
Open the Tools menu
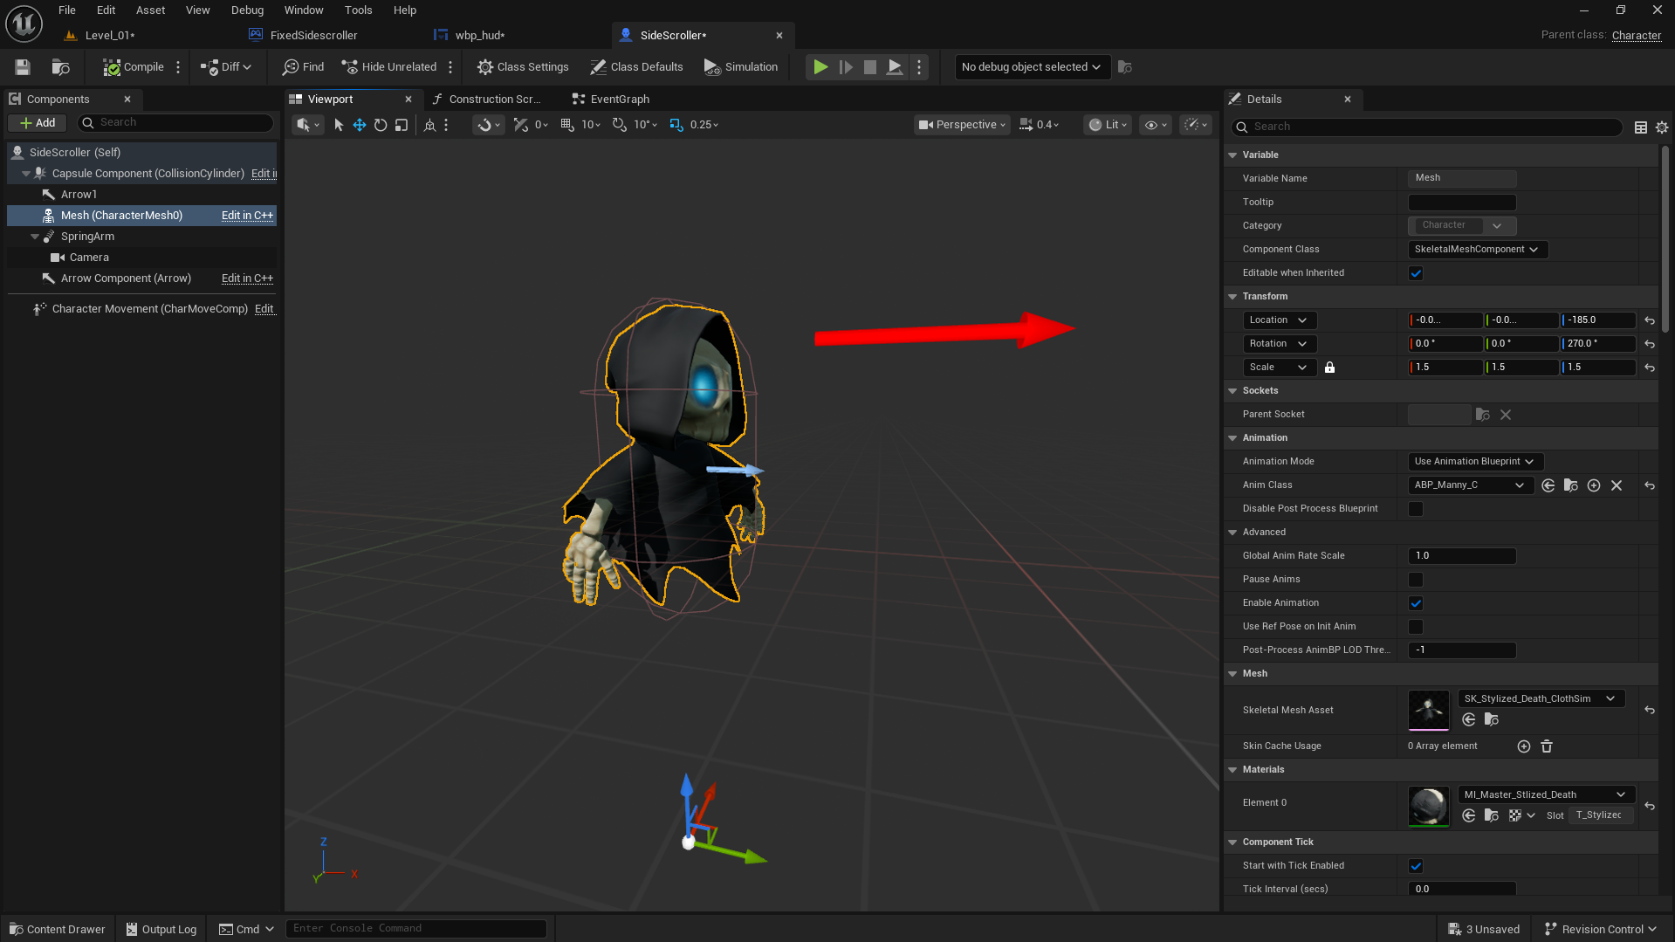click(358, 10)
